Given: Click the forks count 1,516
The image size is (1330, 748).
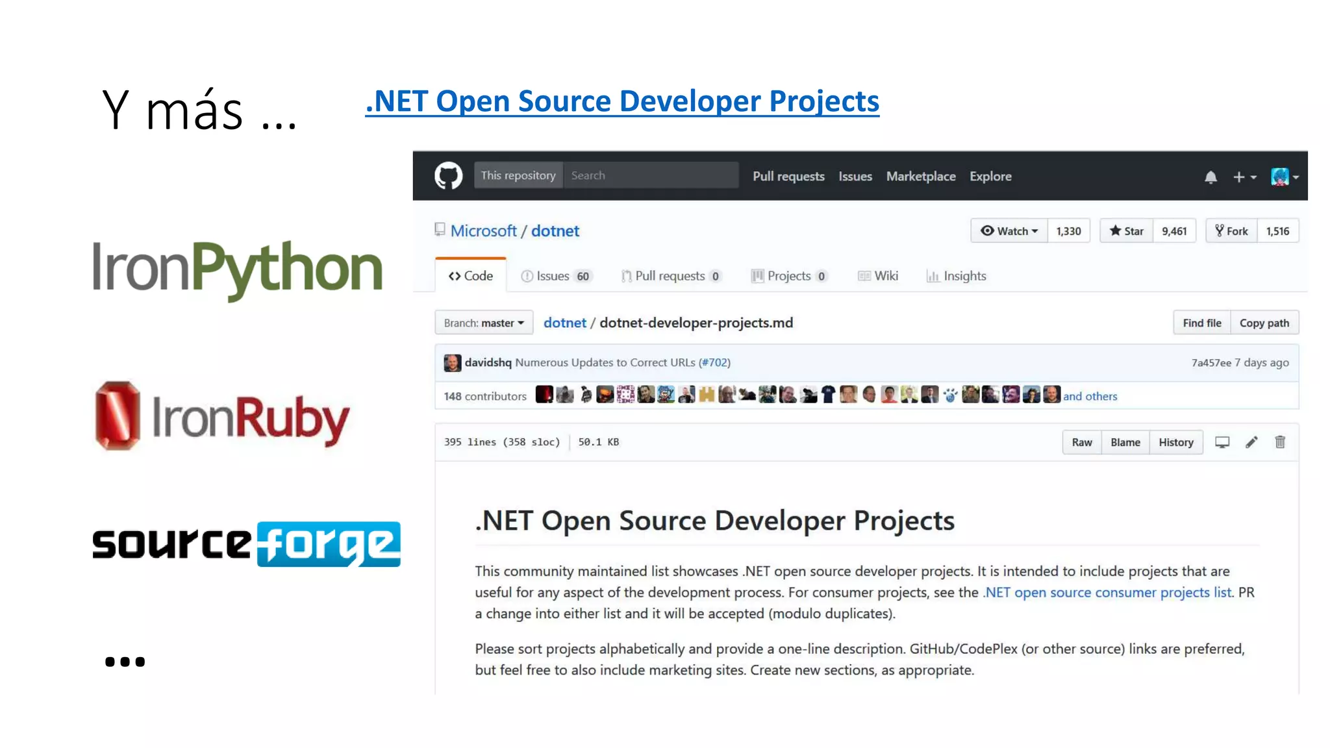Looking at the screenshot, I should click(x=1278, y=231).
